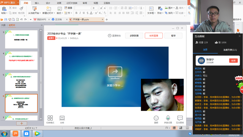Click the Pause broadcast button
This screenshot has width=243, height=137.
coord(174,35)
